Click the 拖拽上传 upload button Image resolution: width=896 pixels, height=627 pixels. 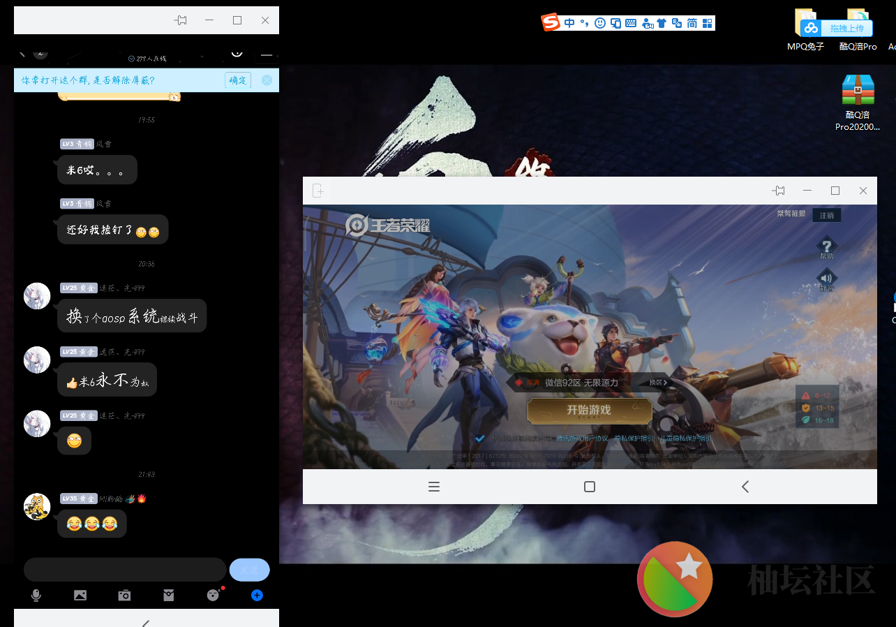tap(837, 28)
